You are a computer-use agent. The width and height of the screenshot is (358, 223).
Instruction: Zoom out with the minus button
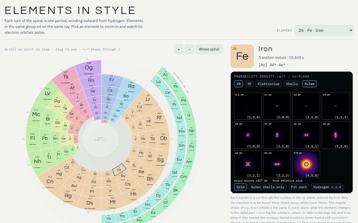(189, 49)
